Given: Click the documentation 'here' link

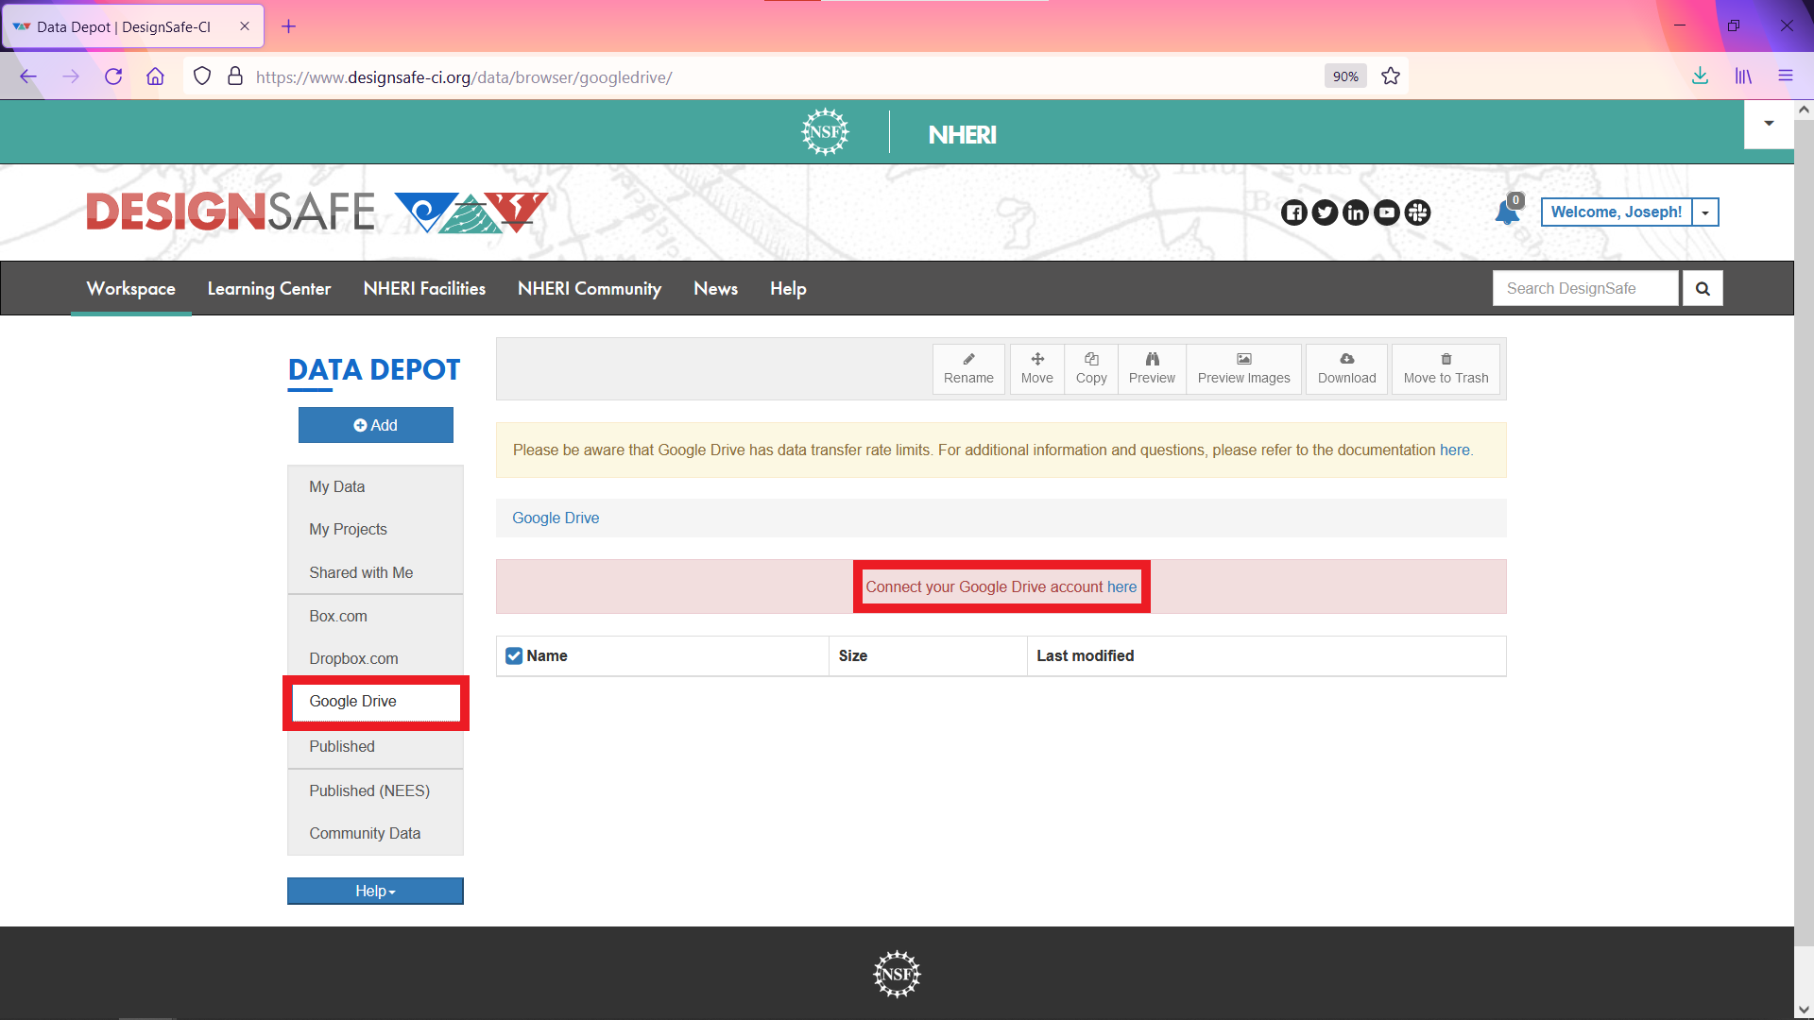Looking at the screenshot, I should pos(1454,450).
